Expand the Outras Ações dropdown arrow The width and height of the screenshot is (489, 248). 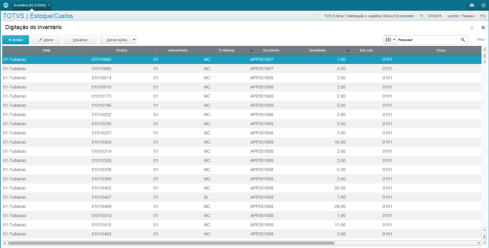point(134,40)
